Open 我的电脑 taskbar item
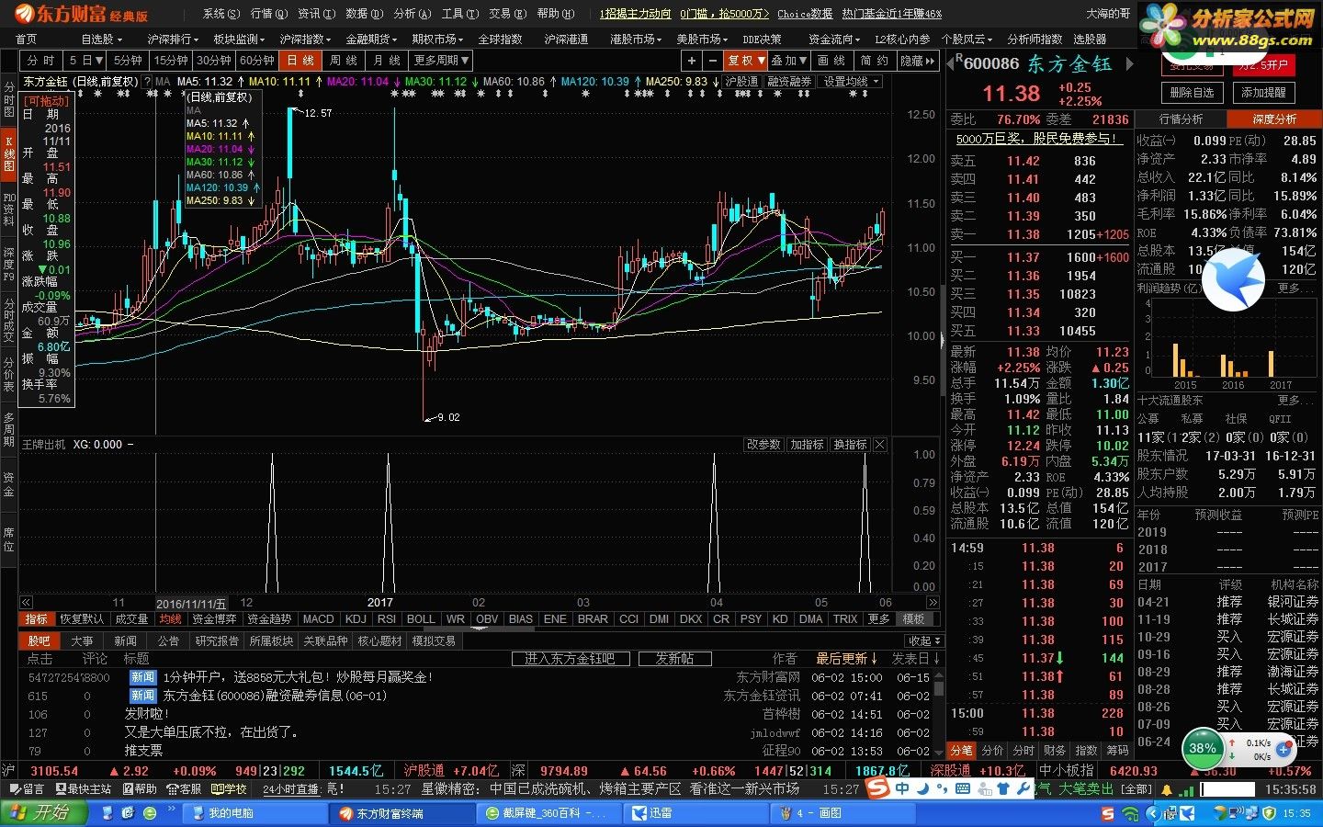Viewport: 1323px width, 827px height. (x=254, y=813)
